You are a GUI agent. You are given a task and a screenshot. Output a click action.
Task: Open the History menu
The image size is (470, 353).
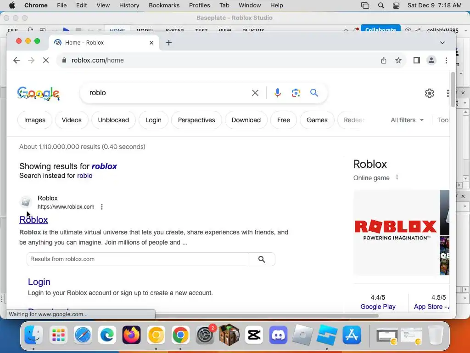[x=129, y=6]
